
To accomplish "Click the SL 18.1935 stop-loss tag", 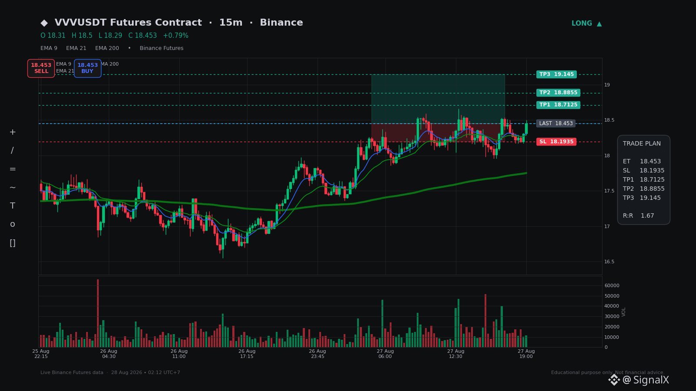I will 556,142.
